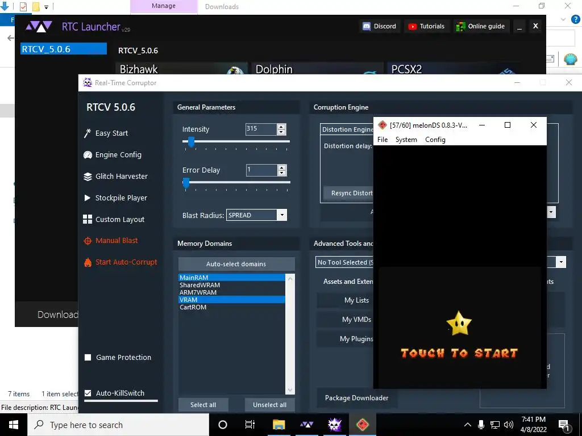Click the Bizhawk emulator tile

(x=182, y=69)
